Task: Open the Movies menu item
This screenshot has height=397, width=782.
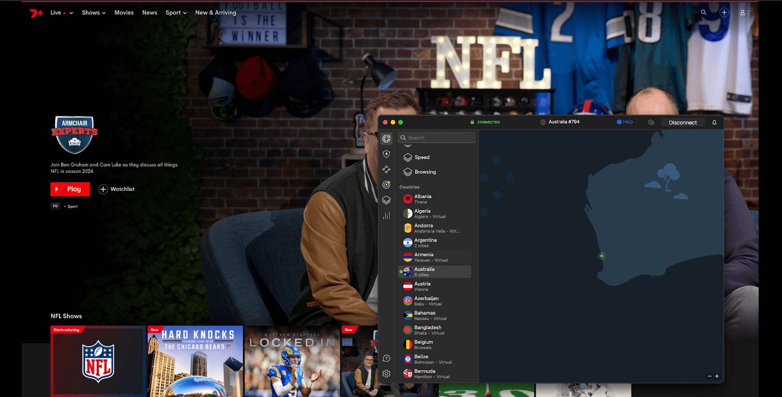Action: 124,13
